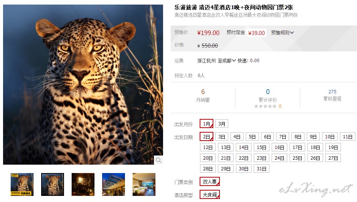Select the 大床间 room type
Viewport: 357px width, 202px height.
coord(210,195)
